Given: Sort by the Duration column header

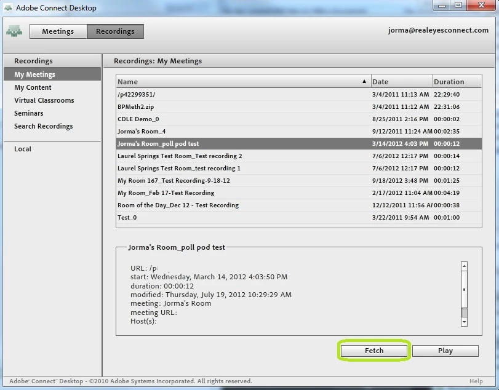Looking at the screenshot, I should (x=457, y=82).
